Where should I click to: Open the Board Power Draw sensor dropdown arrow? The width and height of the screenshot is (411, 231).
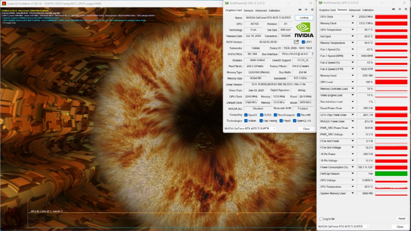coord(352,108)
